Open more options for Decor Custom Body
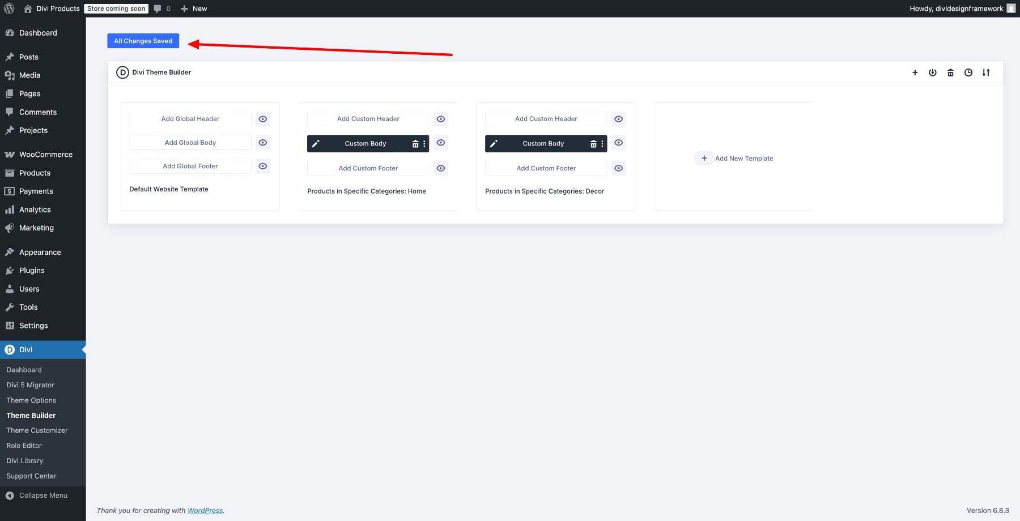Viewport: 1020px width, 521px height. click(602, 144)
